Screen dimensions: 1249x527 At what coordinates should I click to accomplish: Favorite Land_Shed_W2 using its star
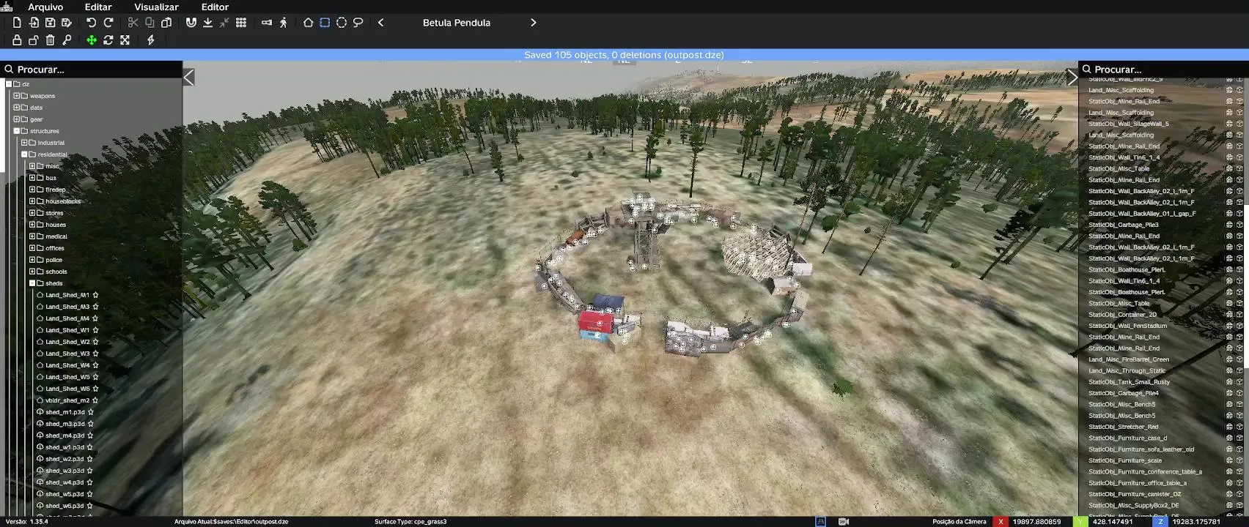coord(95,342)
